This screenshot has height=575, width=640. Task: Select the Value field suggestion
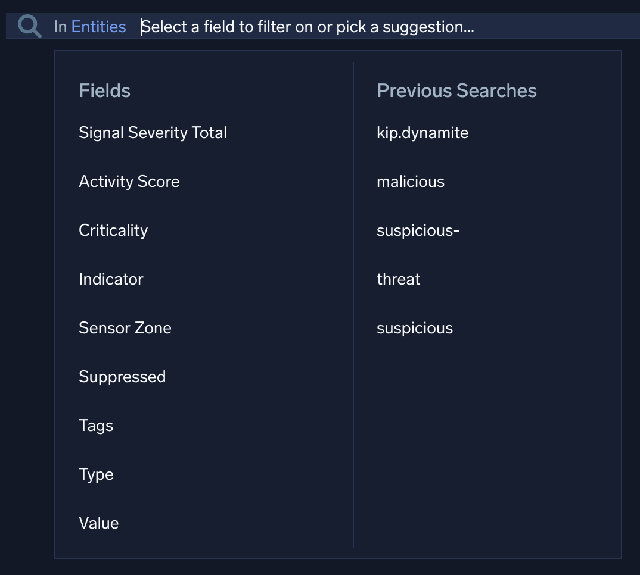98,523
